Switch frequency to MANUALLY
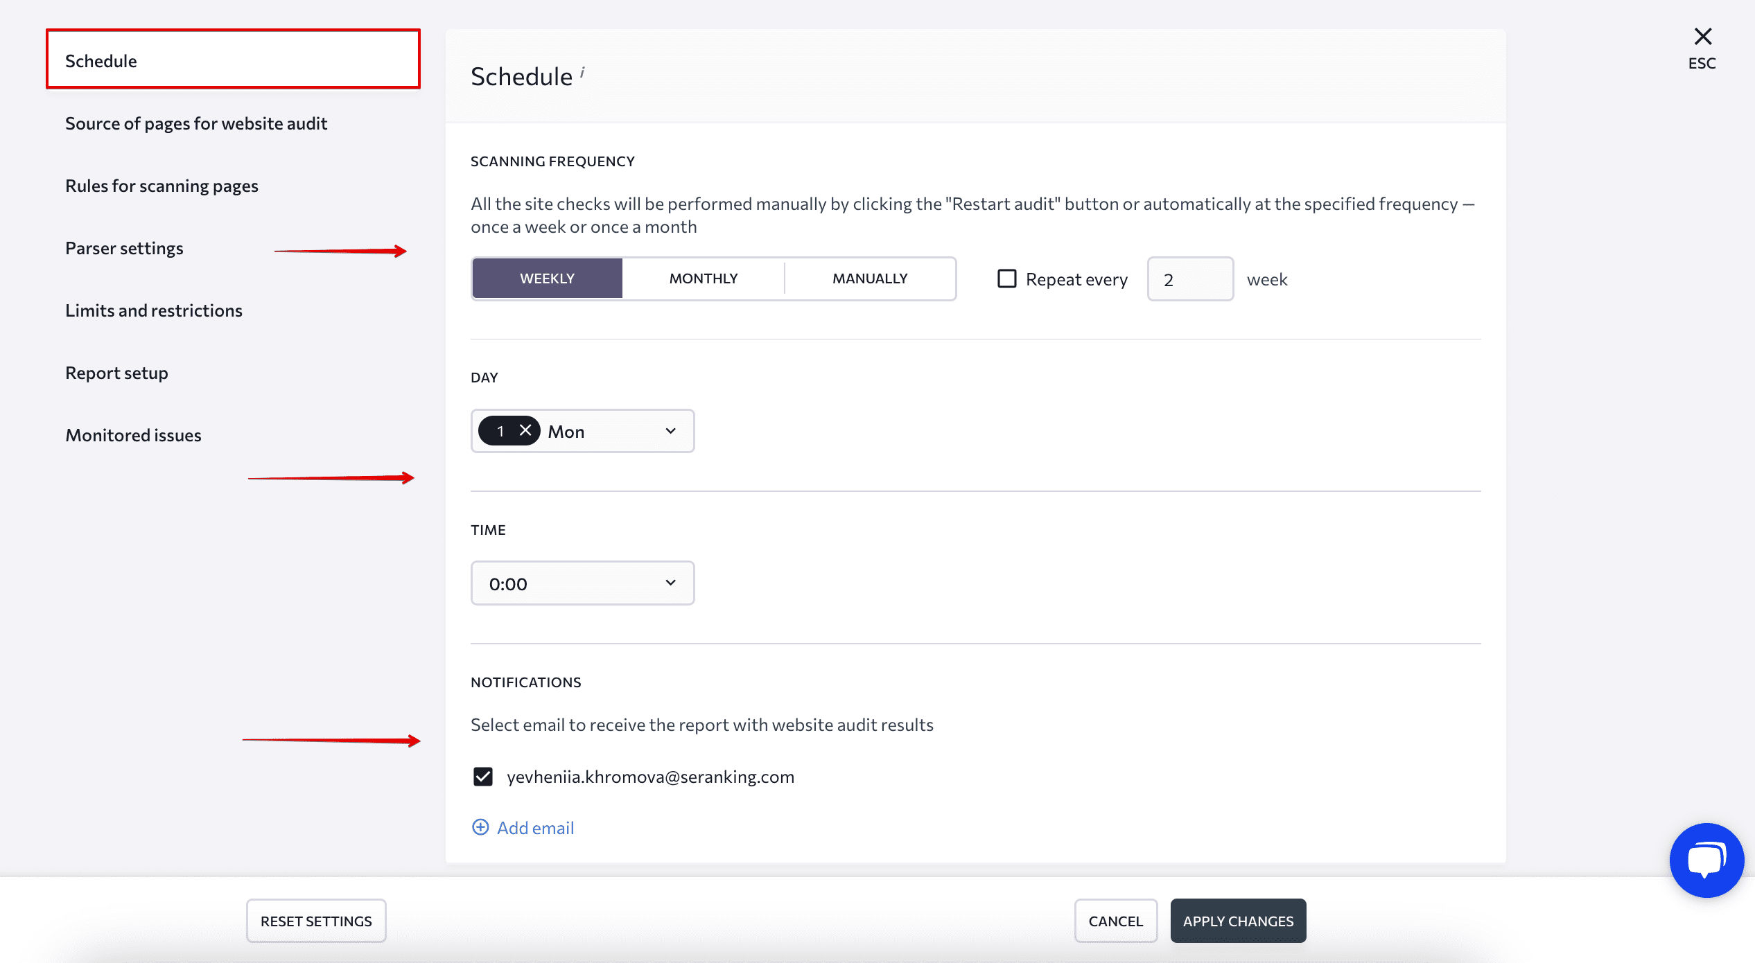The width and height of the screenshot is (1755, 963). [870, 279]
